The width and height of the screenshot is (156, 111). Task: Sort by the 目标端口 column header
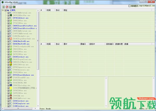(x=110, y=44)
